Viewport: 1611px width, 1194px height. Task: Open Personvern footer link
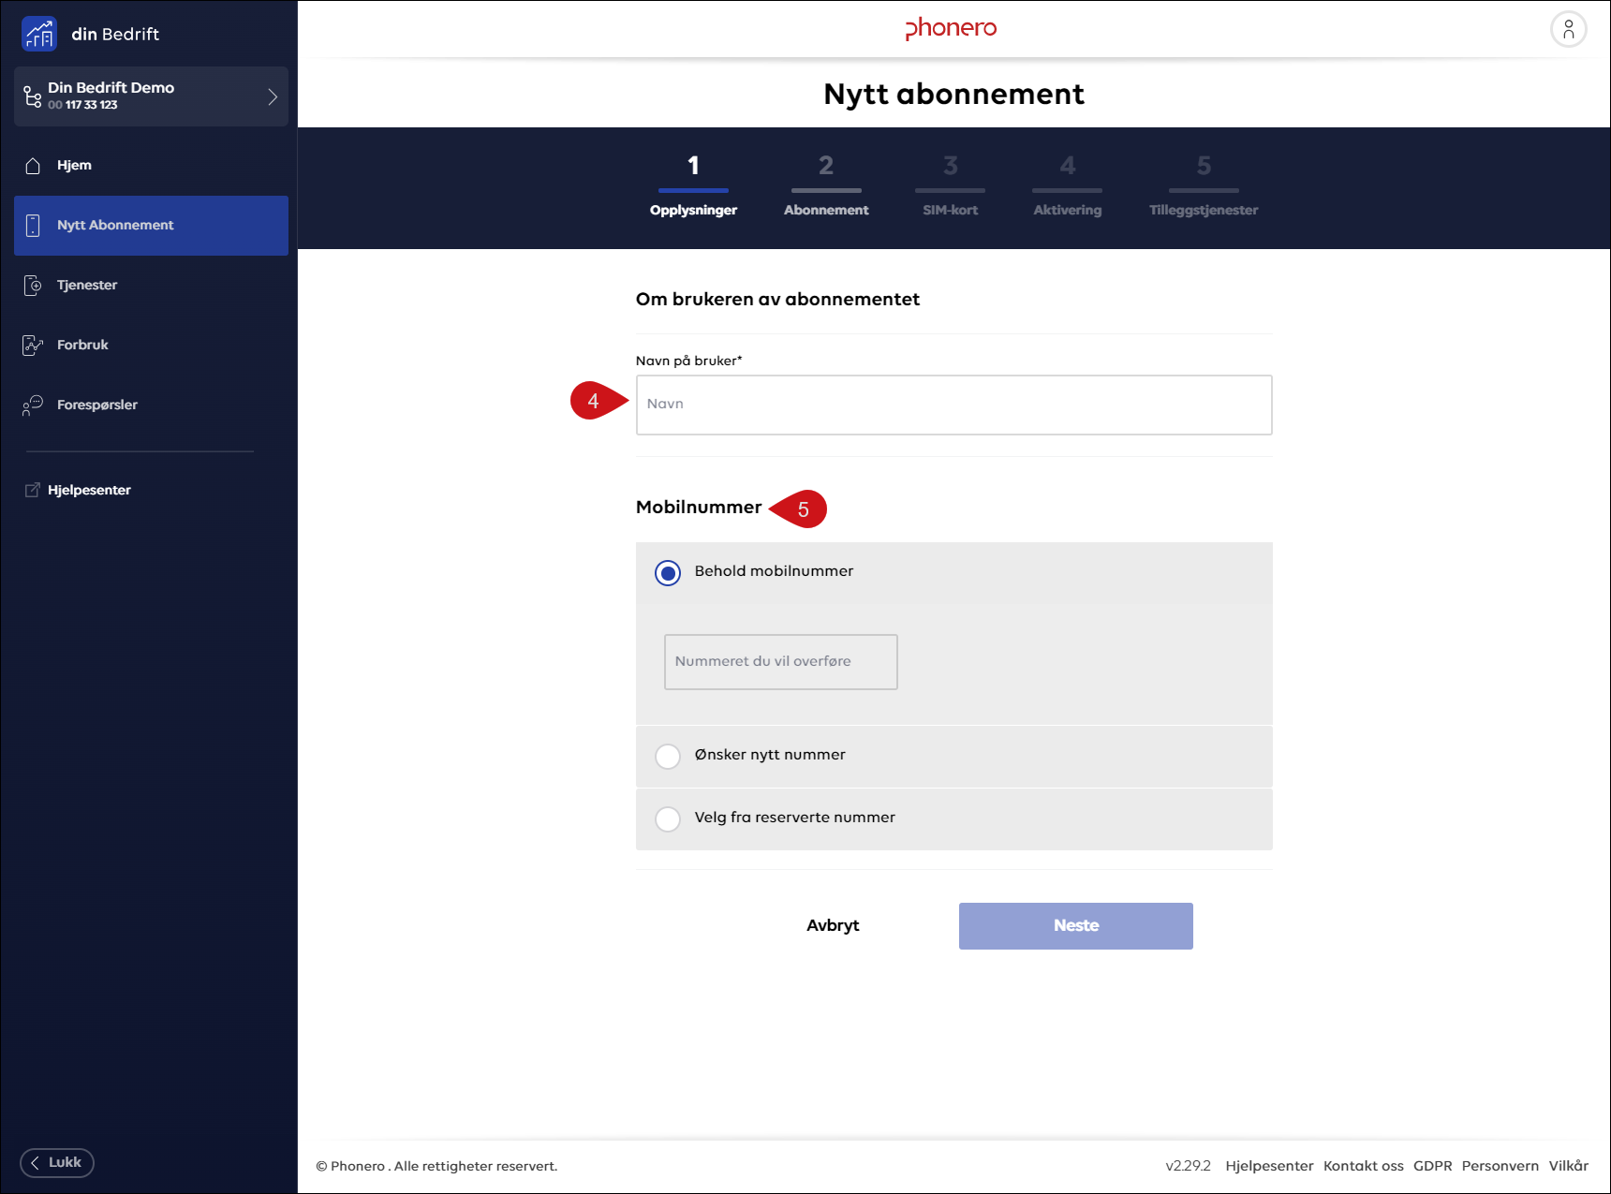click(x=1500, y=1166)
